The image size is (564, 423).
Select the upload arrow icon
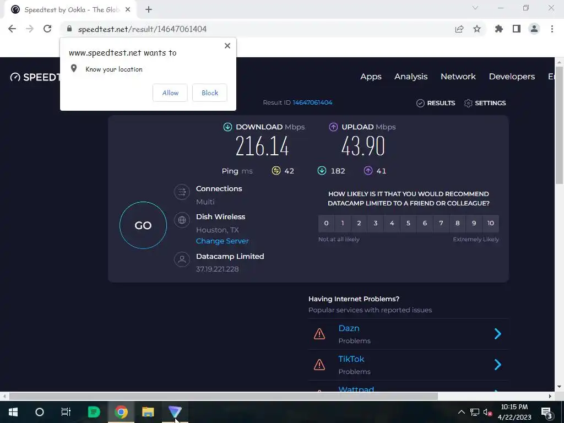[333, 127]
